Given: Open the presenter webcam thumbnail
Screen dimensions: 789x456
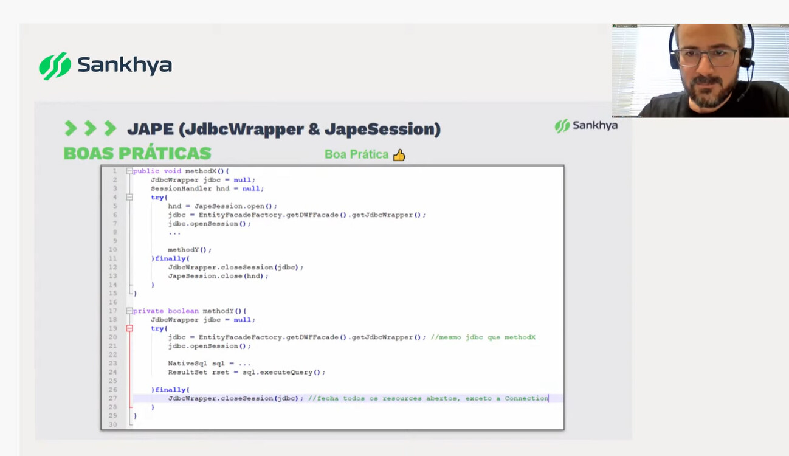Looking at the screenshot, I should 700,71.
